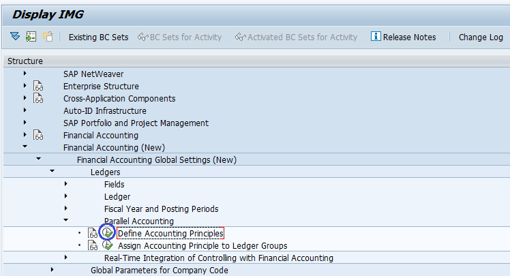510x276 pixels.
Task: Open documentation icon beside Enterprise Structure
Action: (x=39, y=87)
